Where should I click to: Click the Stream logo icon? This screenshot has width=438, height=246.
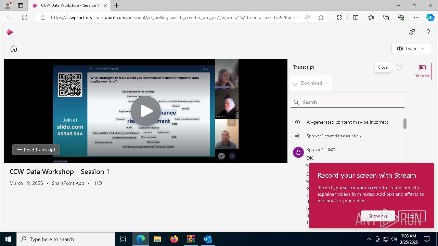10,32
